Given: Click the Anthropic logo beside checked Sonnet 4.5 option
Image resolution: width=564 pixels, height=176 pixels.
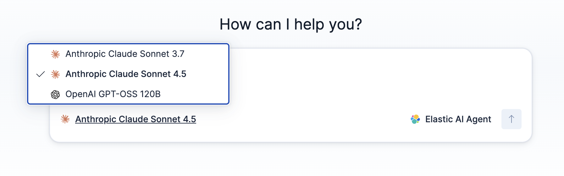Looking at the screenshot, I should (x=55, y=74).
